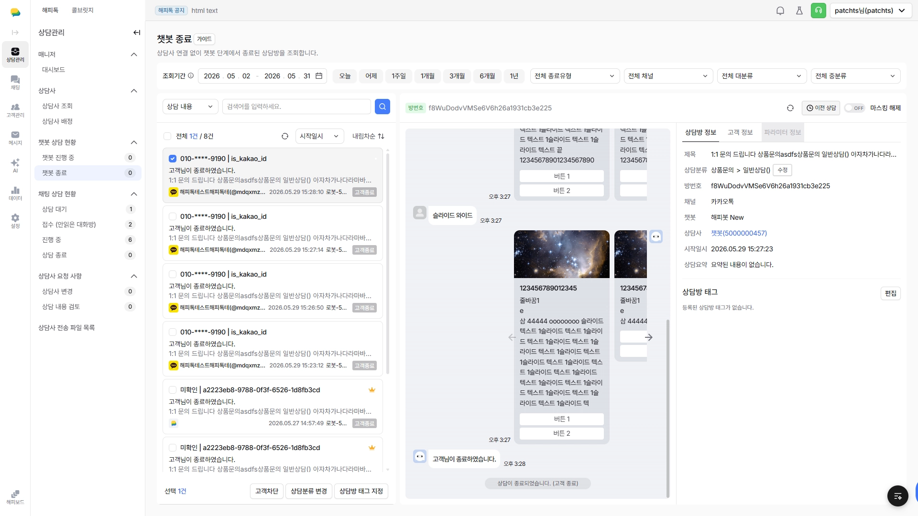Click the 3개월 period button
The image size is (918, 516).
point(457,76)
